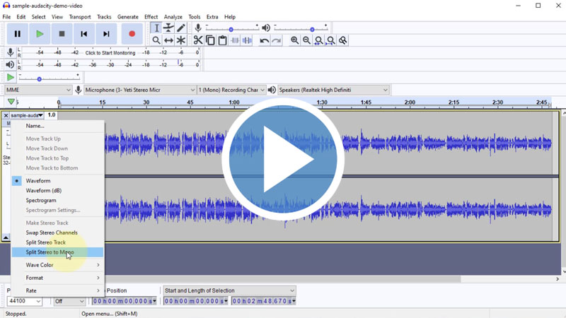Select the Envelope tool
This screenshot has height=318, width=566.
[168, 28]
